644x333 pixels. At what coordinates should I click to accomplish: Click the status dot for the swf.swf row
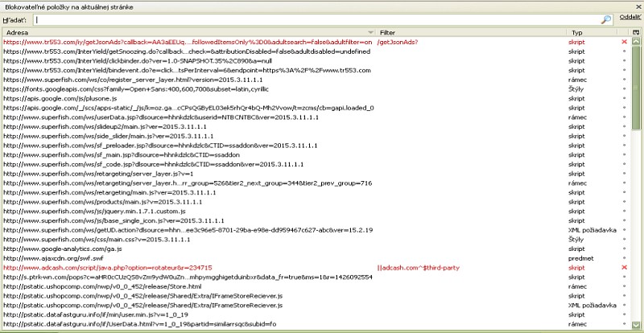tap(624, 257)
